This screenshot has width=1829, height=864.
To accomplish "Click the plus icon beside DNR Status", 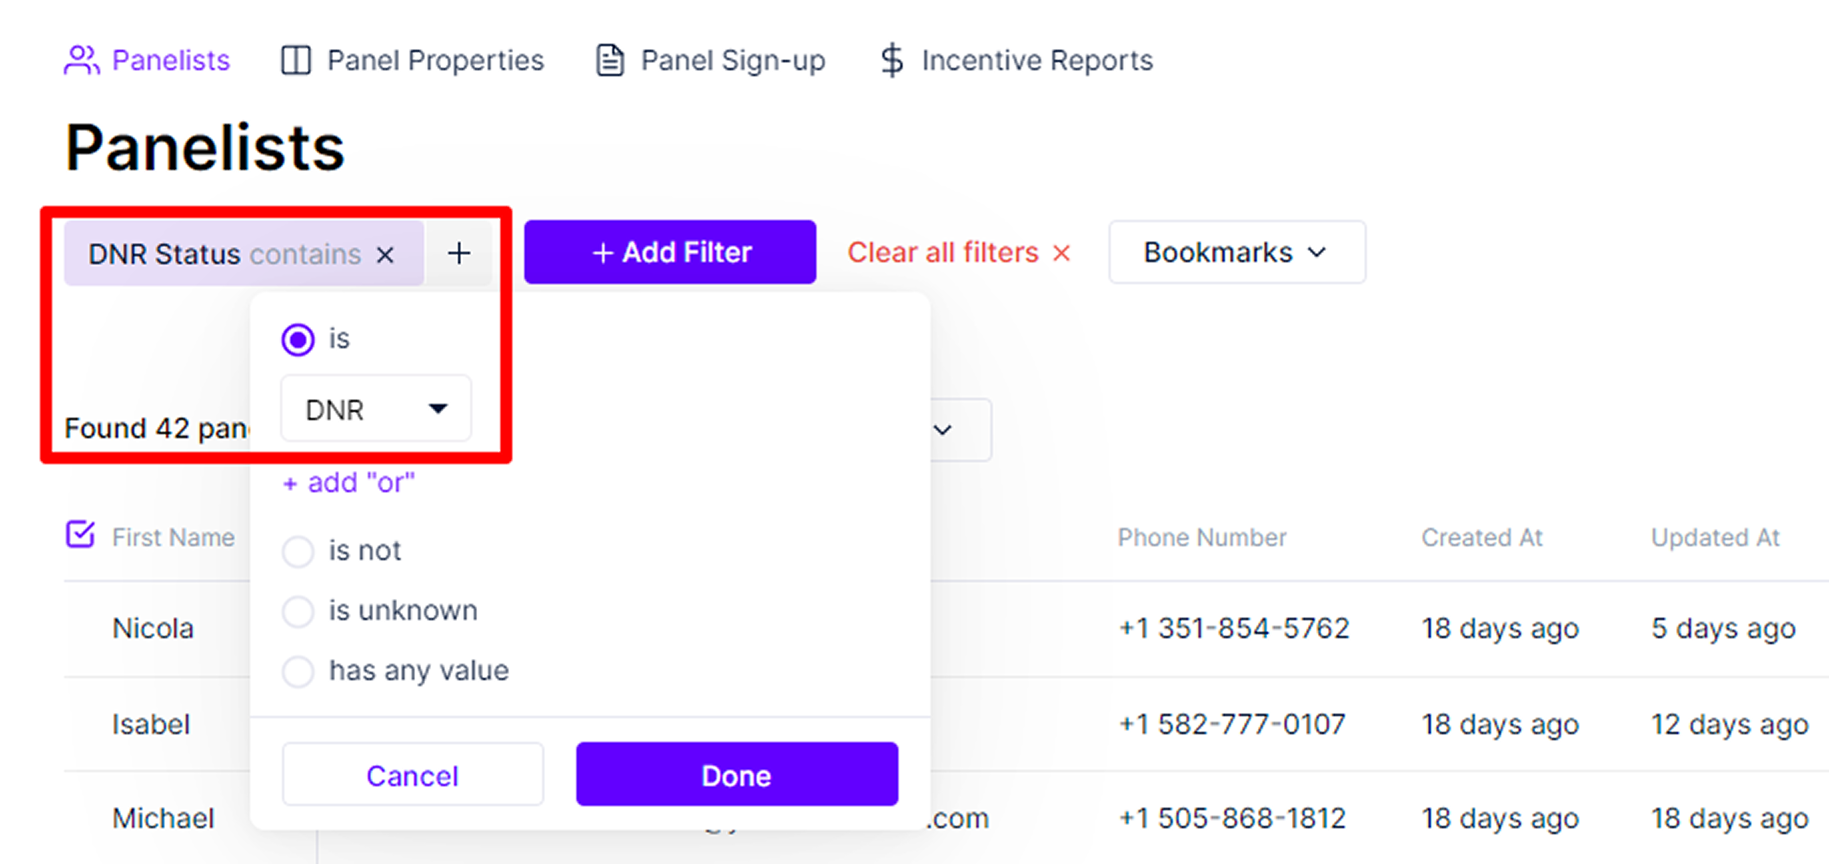I will [459, 253].
